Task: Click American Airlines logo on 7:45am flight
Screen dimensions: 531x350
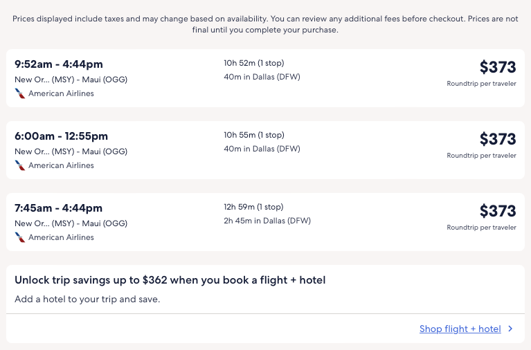Action: coord(20,237)
